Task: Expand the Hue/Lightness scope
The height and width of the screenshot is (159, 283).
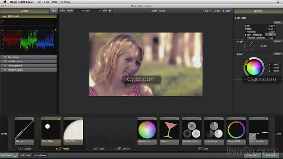Action: [x=5, y=66]
